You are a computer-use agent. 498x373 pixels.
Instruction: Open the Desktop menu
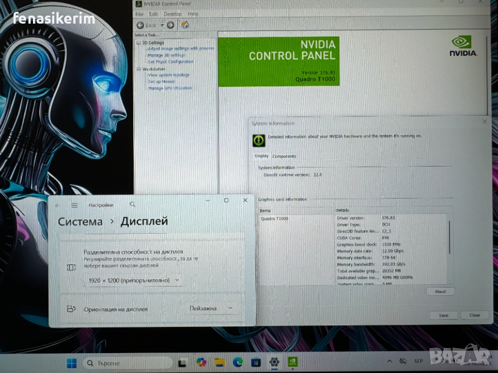pyautogui.click(x=172, y=14)
